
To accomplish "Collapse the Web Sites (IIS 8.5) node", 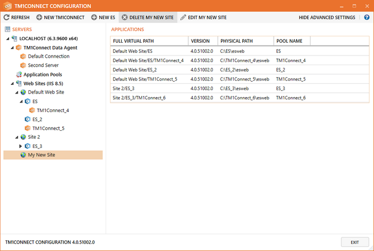I will point(12,84).
